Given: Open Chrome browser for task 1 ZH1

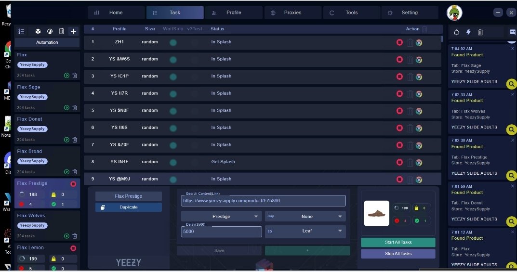Looking at the screenshot, I should tap(419, 42).
